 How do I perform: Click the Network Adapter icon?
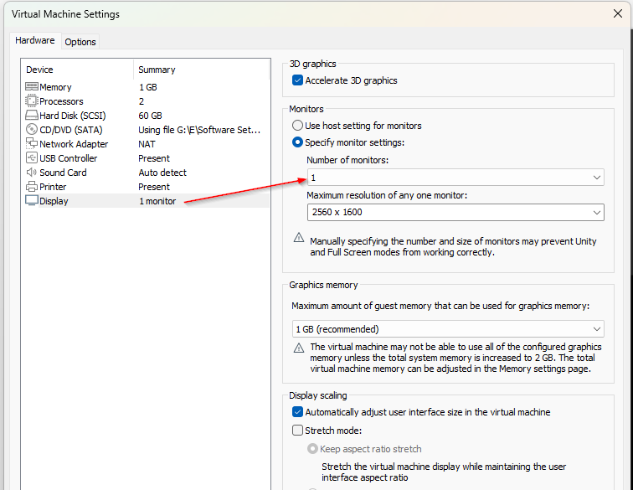pos(32,144)
